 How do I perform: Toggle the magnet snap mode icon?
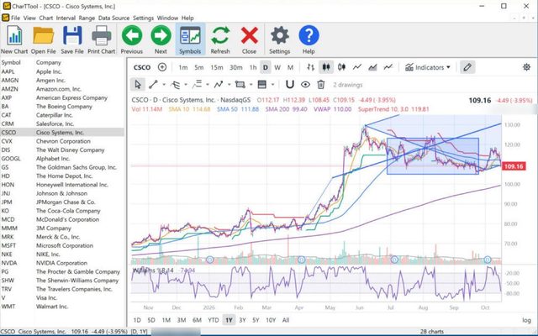coord(290,84)
